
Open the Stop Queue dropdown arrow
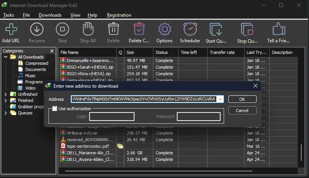pyautogui.click(x=263, y=32)
